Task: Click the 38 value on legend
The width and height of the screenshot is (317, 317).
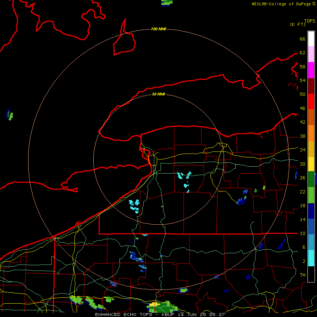Action: 303,136
